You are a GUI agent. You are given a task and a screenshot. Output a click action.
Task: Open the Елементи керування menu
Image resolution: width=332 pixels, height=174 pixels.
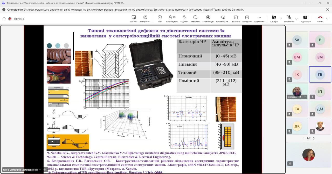point(223,19)
